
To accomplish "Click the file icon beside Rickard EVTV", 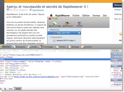I will click(x=54, y=41).
